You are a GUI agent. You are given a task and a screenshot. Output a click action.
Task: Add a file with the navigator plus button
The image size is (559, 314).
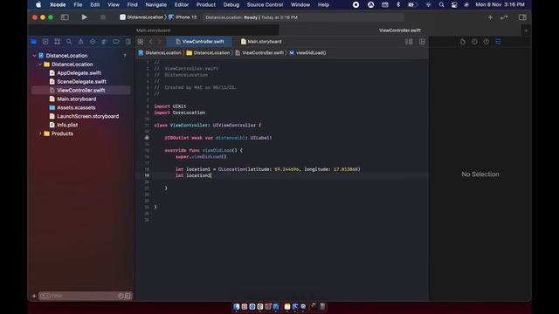pyautogui.click(x=34, y=296)
